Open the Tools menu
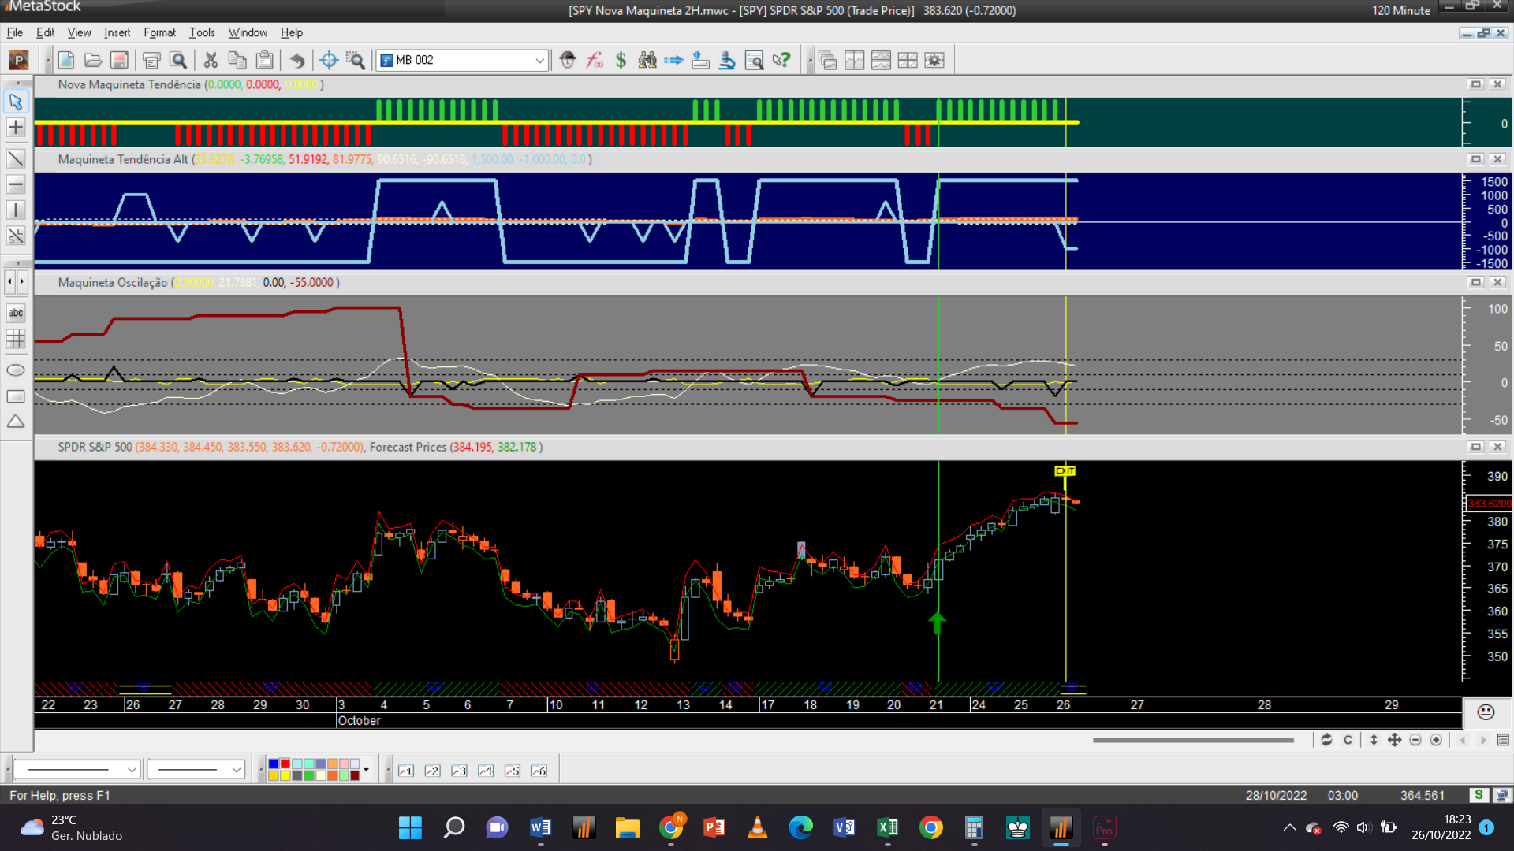Image resolution: width=1514 pixels, height=851 pixels. click(202, 32)
